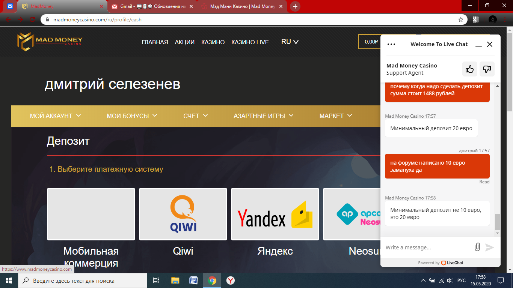
Task: Close the Gmail browser tab
Action: (191, 6)
